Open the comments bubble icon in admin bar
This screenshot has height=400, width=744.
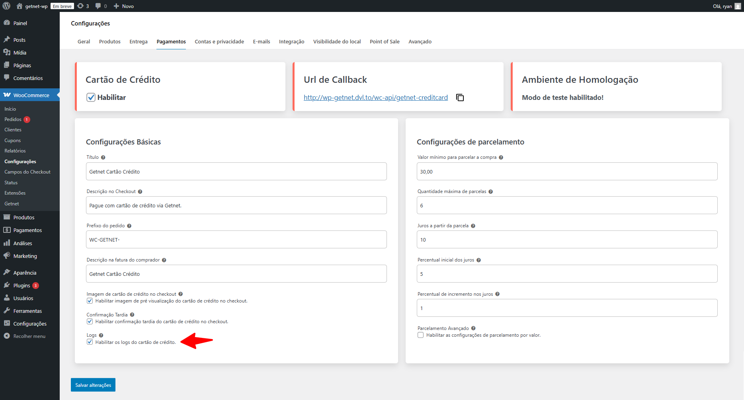tap(98, 6)
